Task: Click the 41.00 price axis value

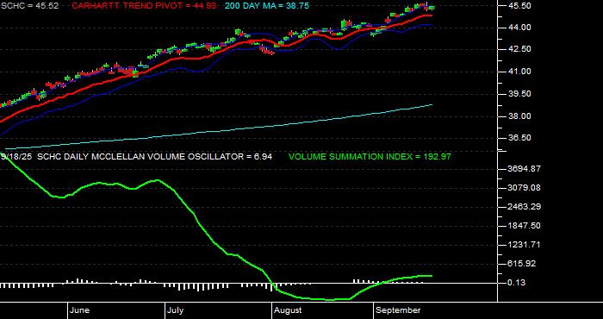Action: pos(520,72)
